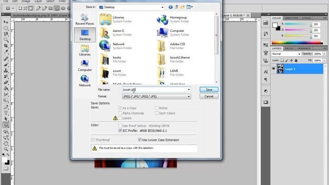Viewport: 329px width, 185px height.
Task: Select the Path Selection arrow tool
Action: click(x=6, y=119)
